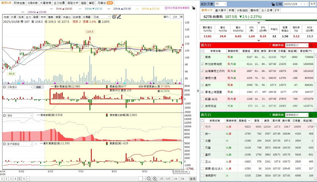Open the date picker dropdown
The height and width of the screenshot is (182, 317).
(x=301, y=4)
